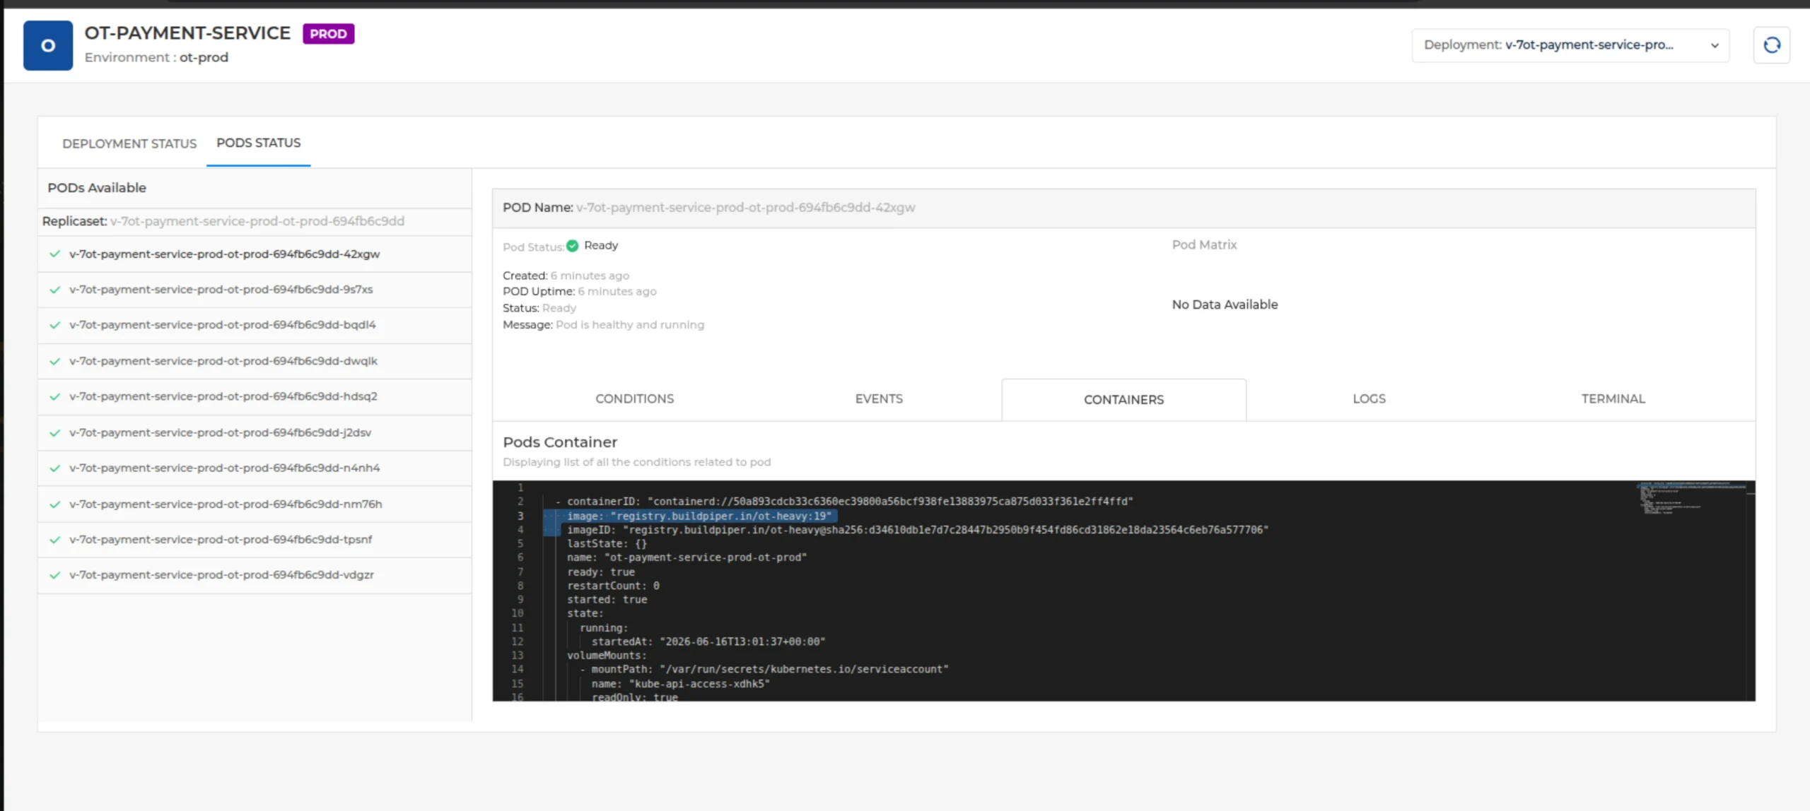Click green checkmark beside pod dwqlk
Image resolution: width=1810 pixels, height=811 pixels.
[x=54, y=361]
